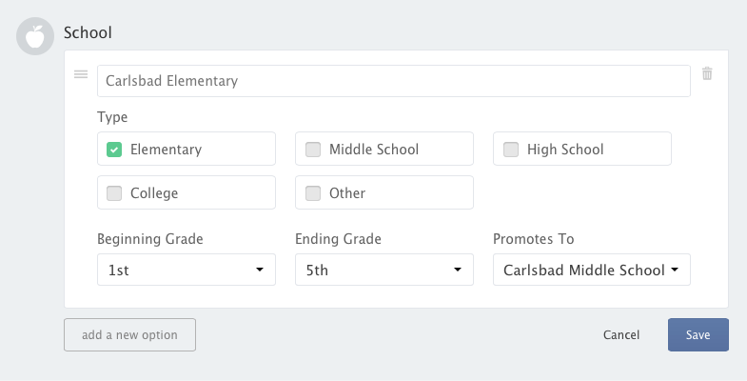The height and width of the screenshot is (381, 747).
Task: Open the Promotes To dropdown
Action: tap(591, 270)
